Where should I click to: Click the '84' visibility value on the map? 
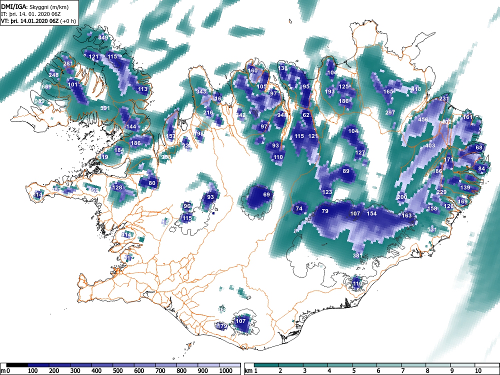(481, 168)
